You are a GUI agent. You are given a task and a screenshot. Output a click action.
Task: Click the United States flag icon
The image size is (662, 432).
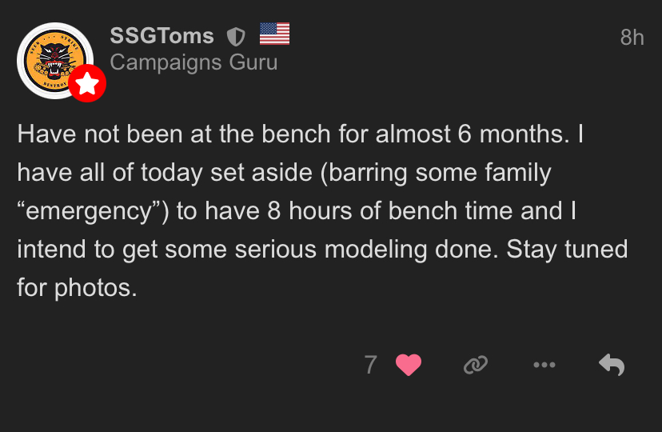(274, 34)
